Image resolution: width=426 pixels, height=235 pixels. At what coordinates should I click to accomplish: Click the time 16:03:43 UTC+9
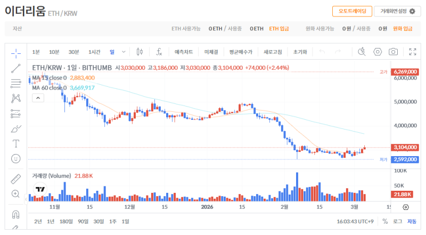pyautogui.click(x=355, y=221)
